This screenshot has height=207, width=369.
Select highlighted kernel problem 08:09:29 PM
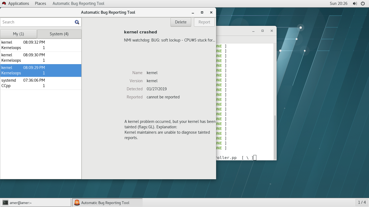click(x=41, y=70)
